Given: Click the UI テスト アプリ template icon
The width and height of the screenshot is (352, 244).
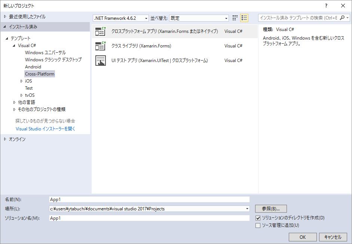Looking at the screenshot, I should click(100, 61).
